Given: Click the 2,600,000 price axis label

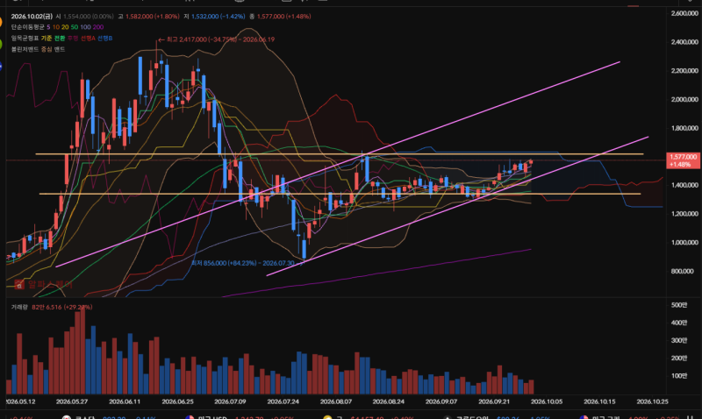Looking at the screenshot, I should coord(684,13).
